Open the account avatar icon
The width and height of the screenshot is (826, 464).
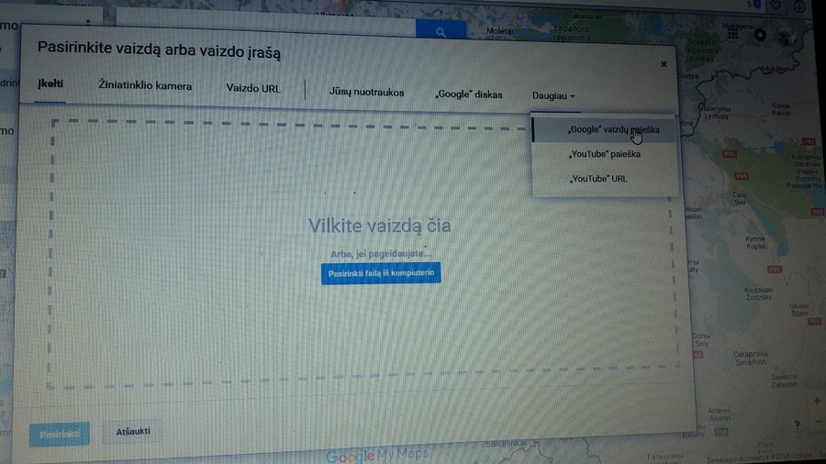(x=787, y=38)
